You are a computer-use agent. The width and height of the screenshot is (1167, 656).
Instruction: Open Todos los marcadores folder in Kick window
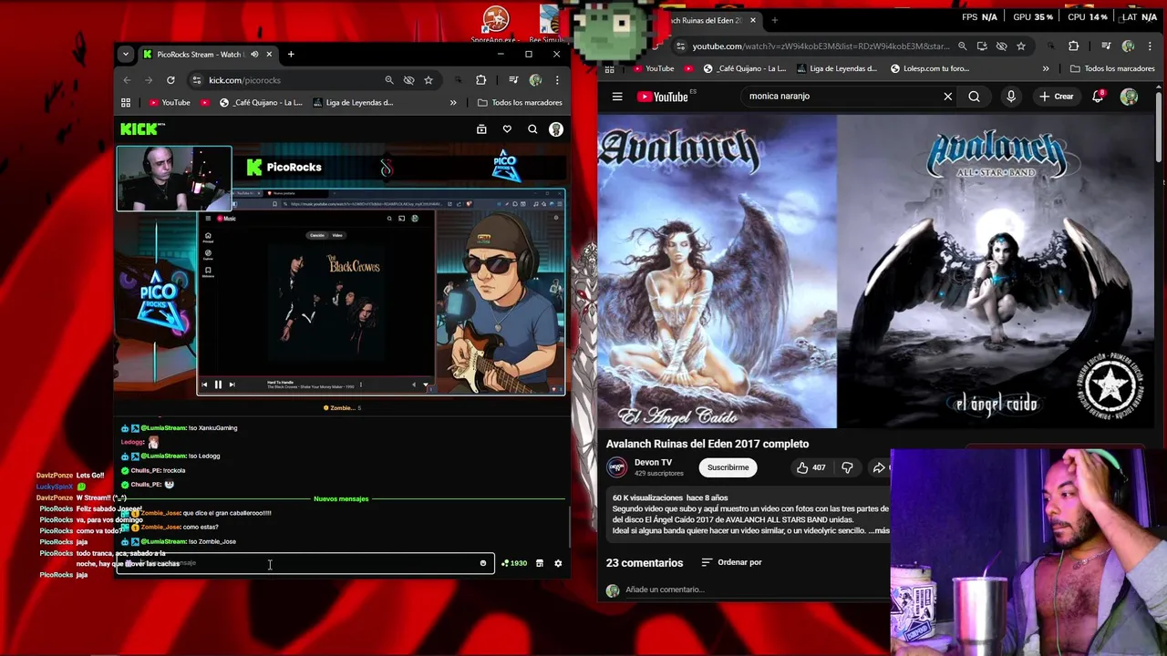point(520,103)
